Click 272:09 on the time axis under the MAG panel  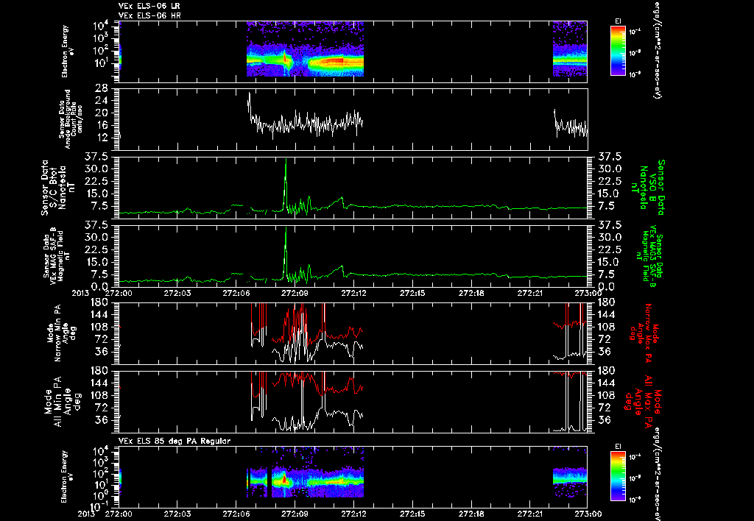coord(295,293)
